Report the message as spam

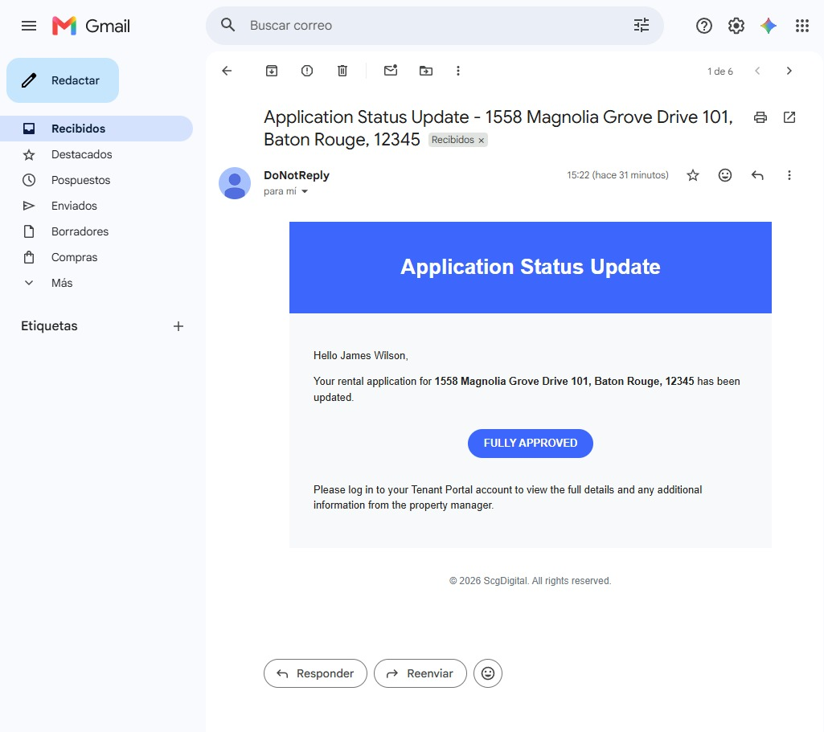pyautogui.click(x=307, y=71)
